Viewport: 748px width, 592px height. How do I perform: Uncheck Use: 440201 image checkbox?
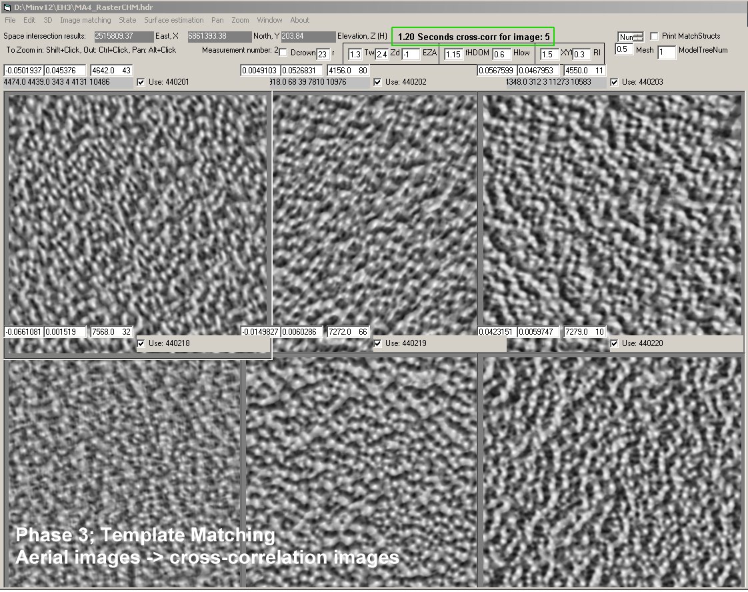pos(141,82)
